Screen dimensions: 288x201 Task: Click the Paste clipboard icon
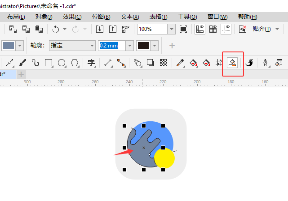coord(39,29)
